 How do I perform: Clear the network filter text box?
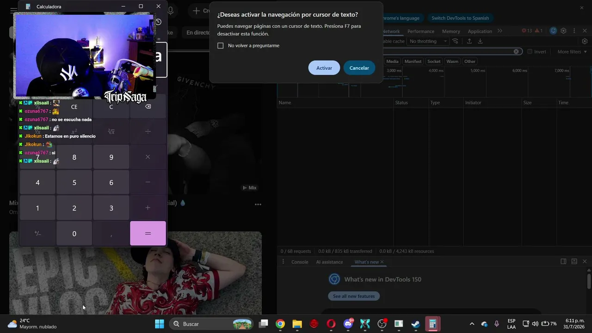pos(516,51)
